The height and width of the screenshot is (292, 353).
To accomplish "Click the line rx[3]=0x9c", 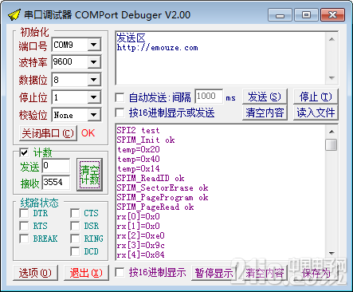I will (141, 245).
